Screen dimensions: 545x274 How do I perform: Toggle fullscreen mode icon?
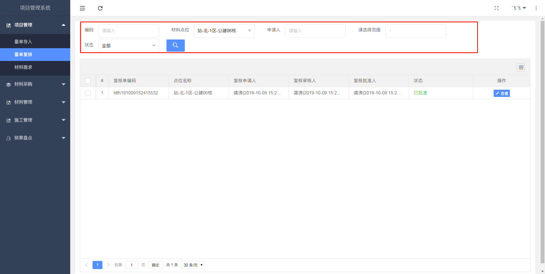point(497,8)
